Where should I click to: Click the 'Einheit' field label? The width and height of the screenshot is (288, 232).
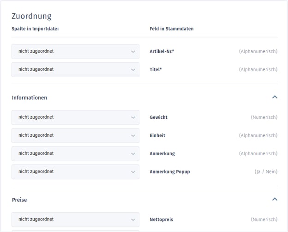click(157, 135)
